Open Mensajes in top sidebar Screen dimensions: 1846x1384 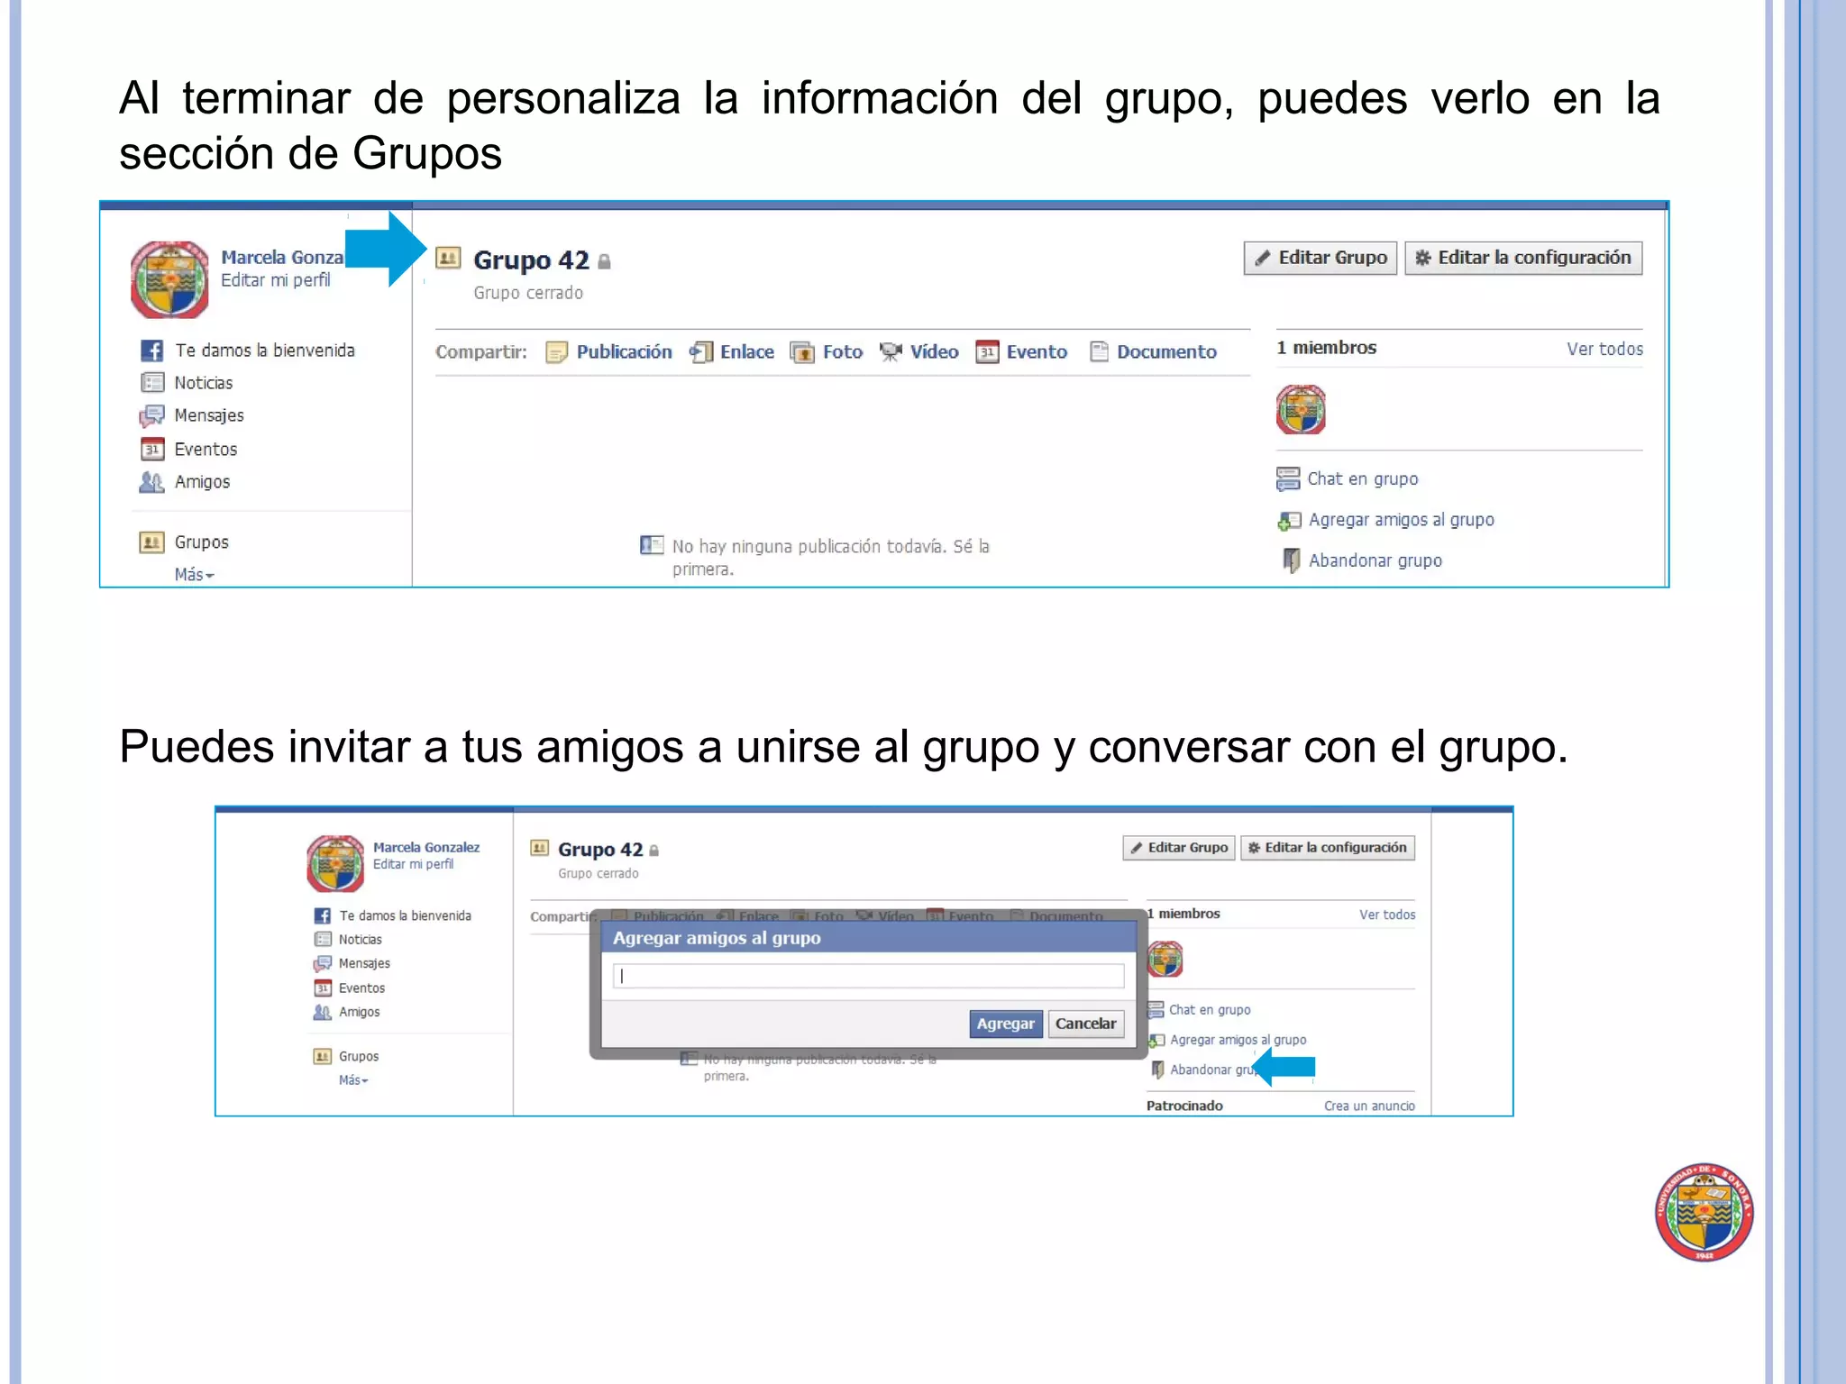point(209,415)
